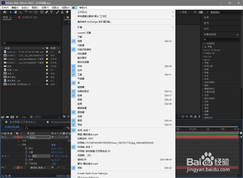The width and height of the screenshot is (243, 178).
Task: Select the Type (T) tool
Action: [52, 12]
